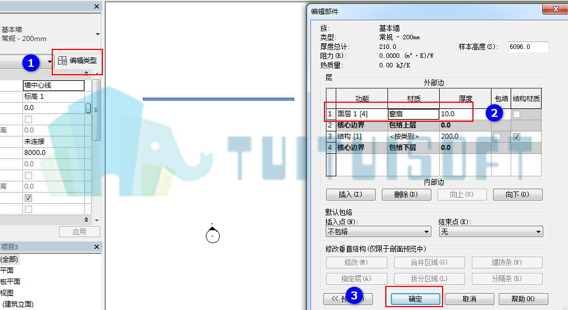Click the Reveals (分隔条) button
This screenshot has width=568, height=310.
pyautogui.click(x=507, y=279)
